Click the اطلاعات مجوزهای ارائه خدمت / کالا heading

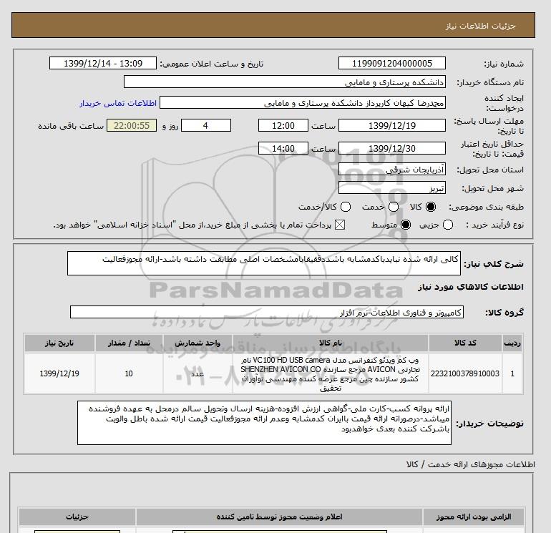[471, 464]
